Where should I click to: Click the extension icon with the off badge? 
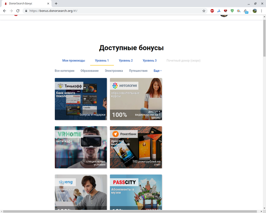point(246,11)
